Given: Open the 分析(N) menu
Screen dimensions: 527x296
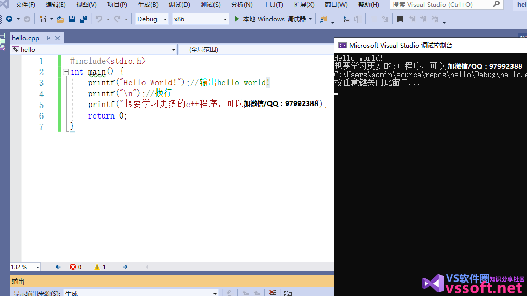Looking at the screenshot, I should coord(241,4).
